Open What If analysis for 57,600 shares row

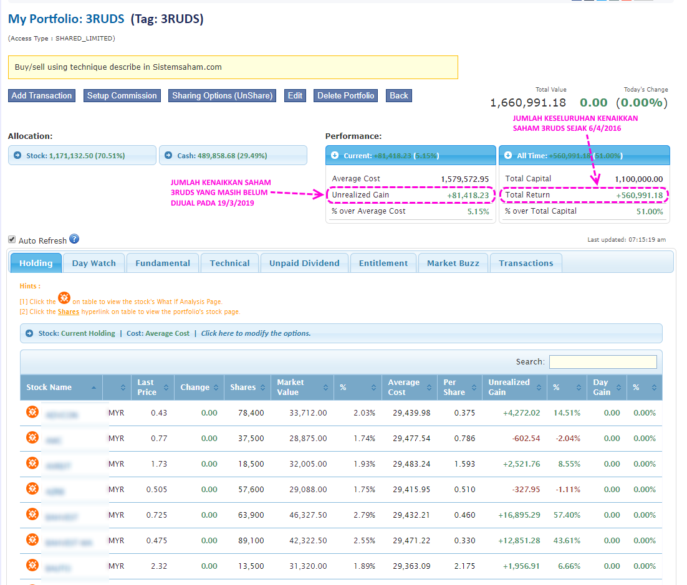32,488
